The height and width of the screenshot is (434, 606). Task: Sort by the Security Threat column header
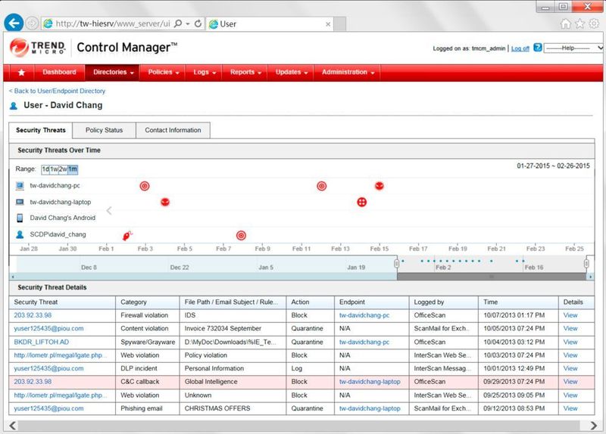point(62,302)
